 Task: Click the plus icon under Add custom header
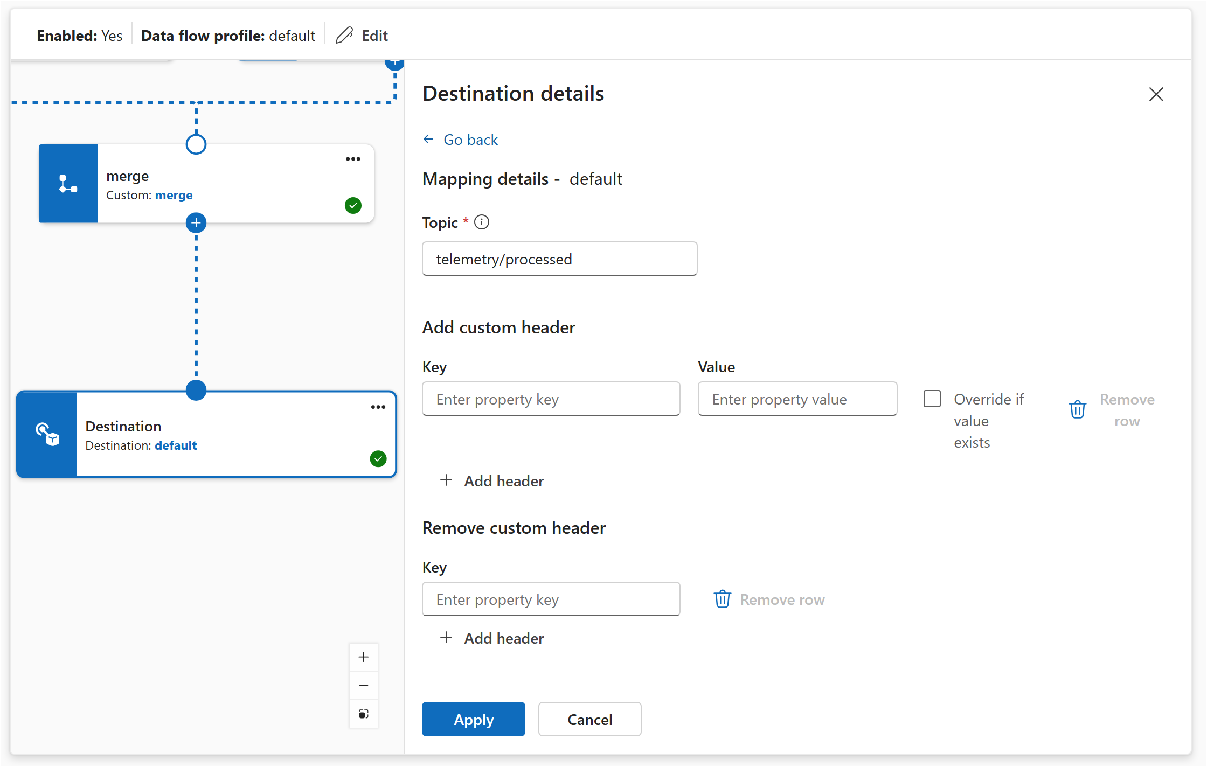click(446, 480)
